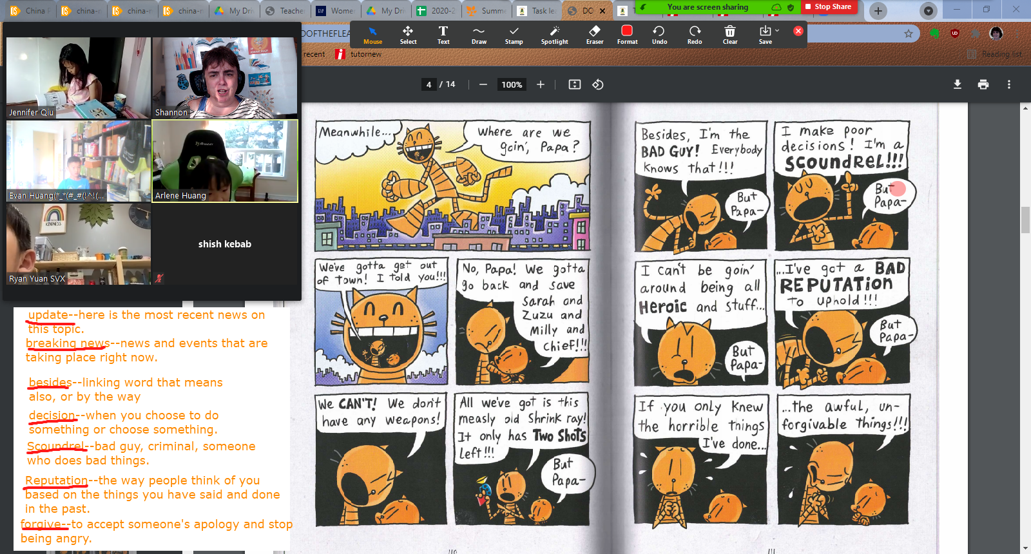The width and height of the screenshot is (1031, 554).
Task: Switch to the Wome browser tab
Action: click(335, 11)
